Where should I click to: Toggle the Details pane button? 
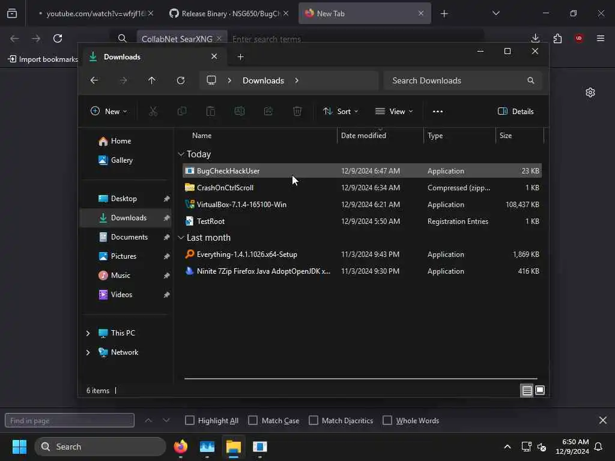[515, 111]
